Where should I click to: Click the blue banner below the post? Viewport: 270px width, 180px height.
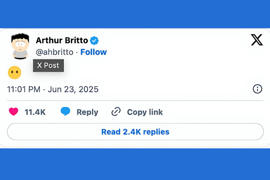point(135,164)
